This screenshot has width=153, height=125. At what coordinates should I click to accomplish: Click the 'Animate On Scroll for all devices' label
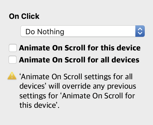[x=79, y=60]
